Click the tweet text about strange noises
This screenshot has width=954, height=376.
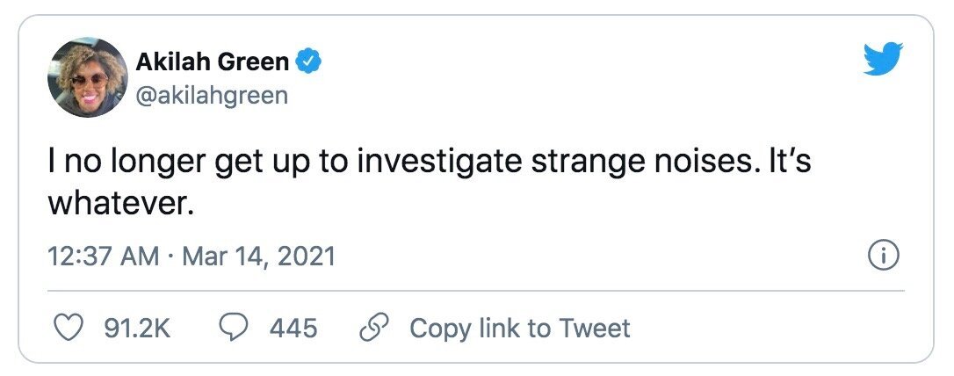(430, 184)
